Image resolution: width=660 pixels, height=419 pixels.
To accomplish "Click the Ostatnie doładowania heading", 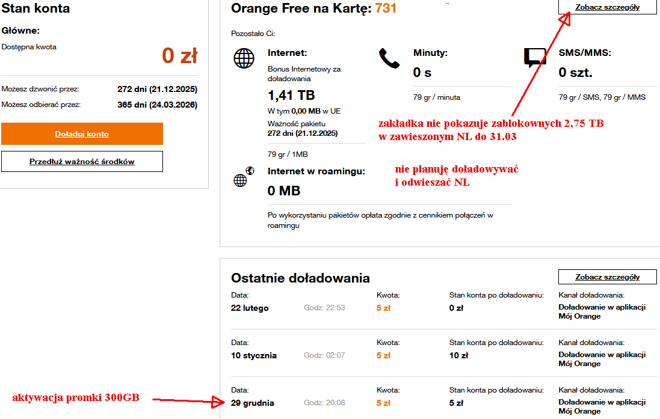I will (301, 278).
